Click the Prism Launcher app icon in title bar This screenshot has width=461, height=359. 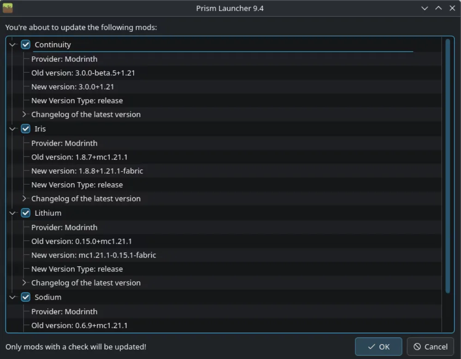click(8, 8)
